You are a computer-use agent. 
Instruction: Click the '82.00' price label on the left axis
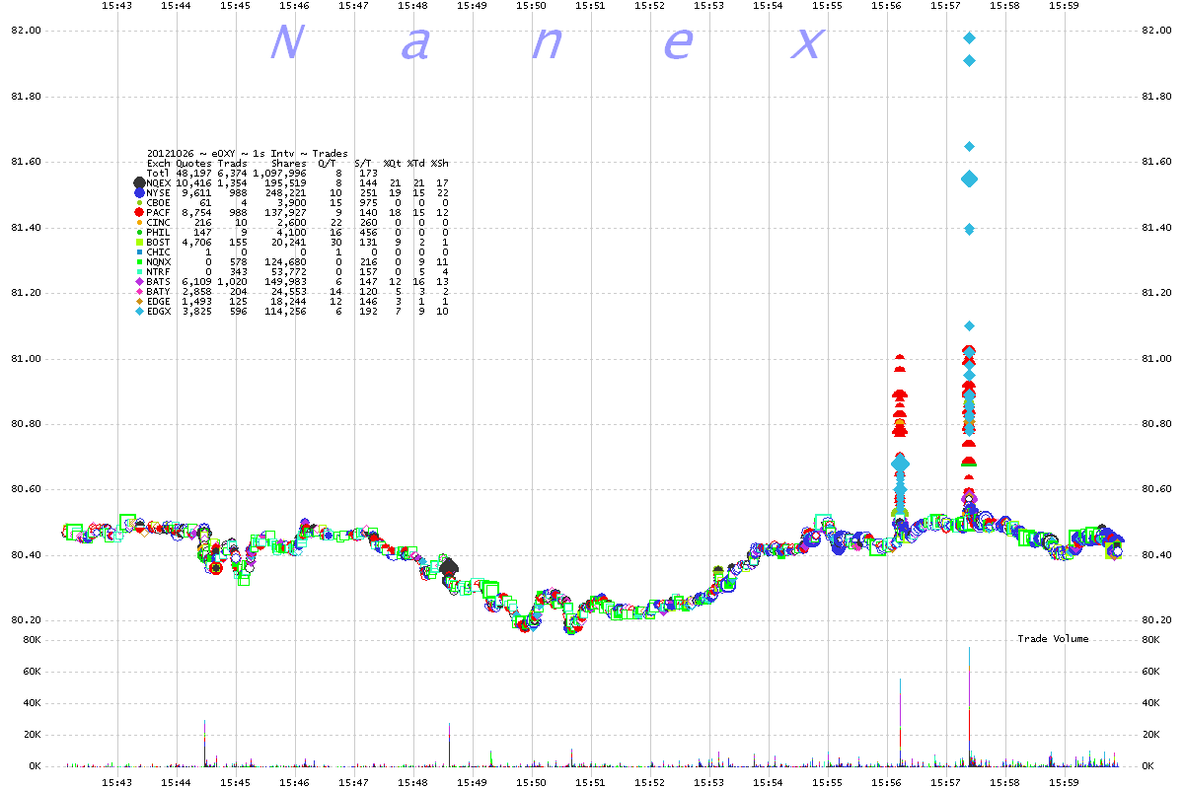27,31
